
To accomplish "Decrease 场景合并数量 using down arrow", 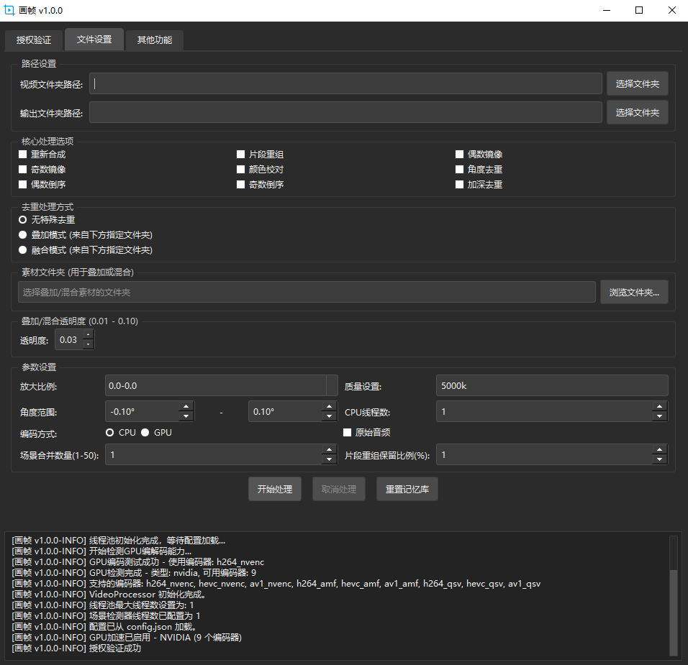I will pos(330,459).
